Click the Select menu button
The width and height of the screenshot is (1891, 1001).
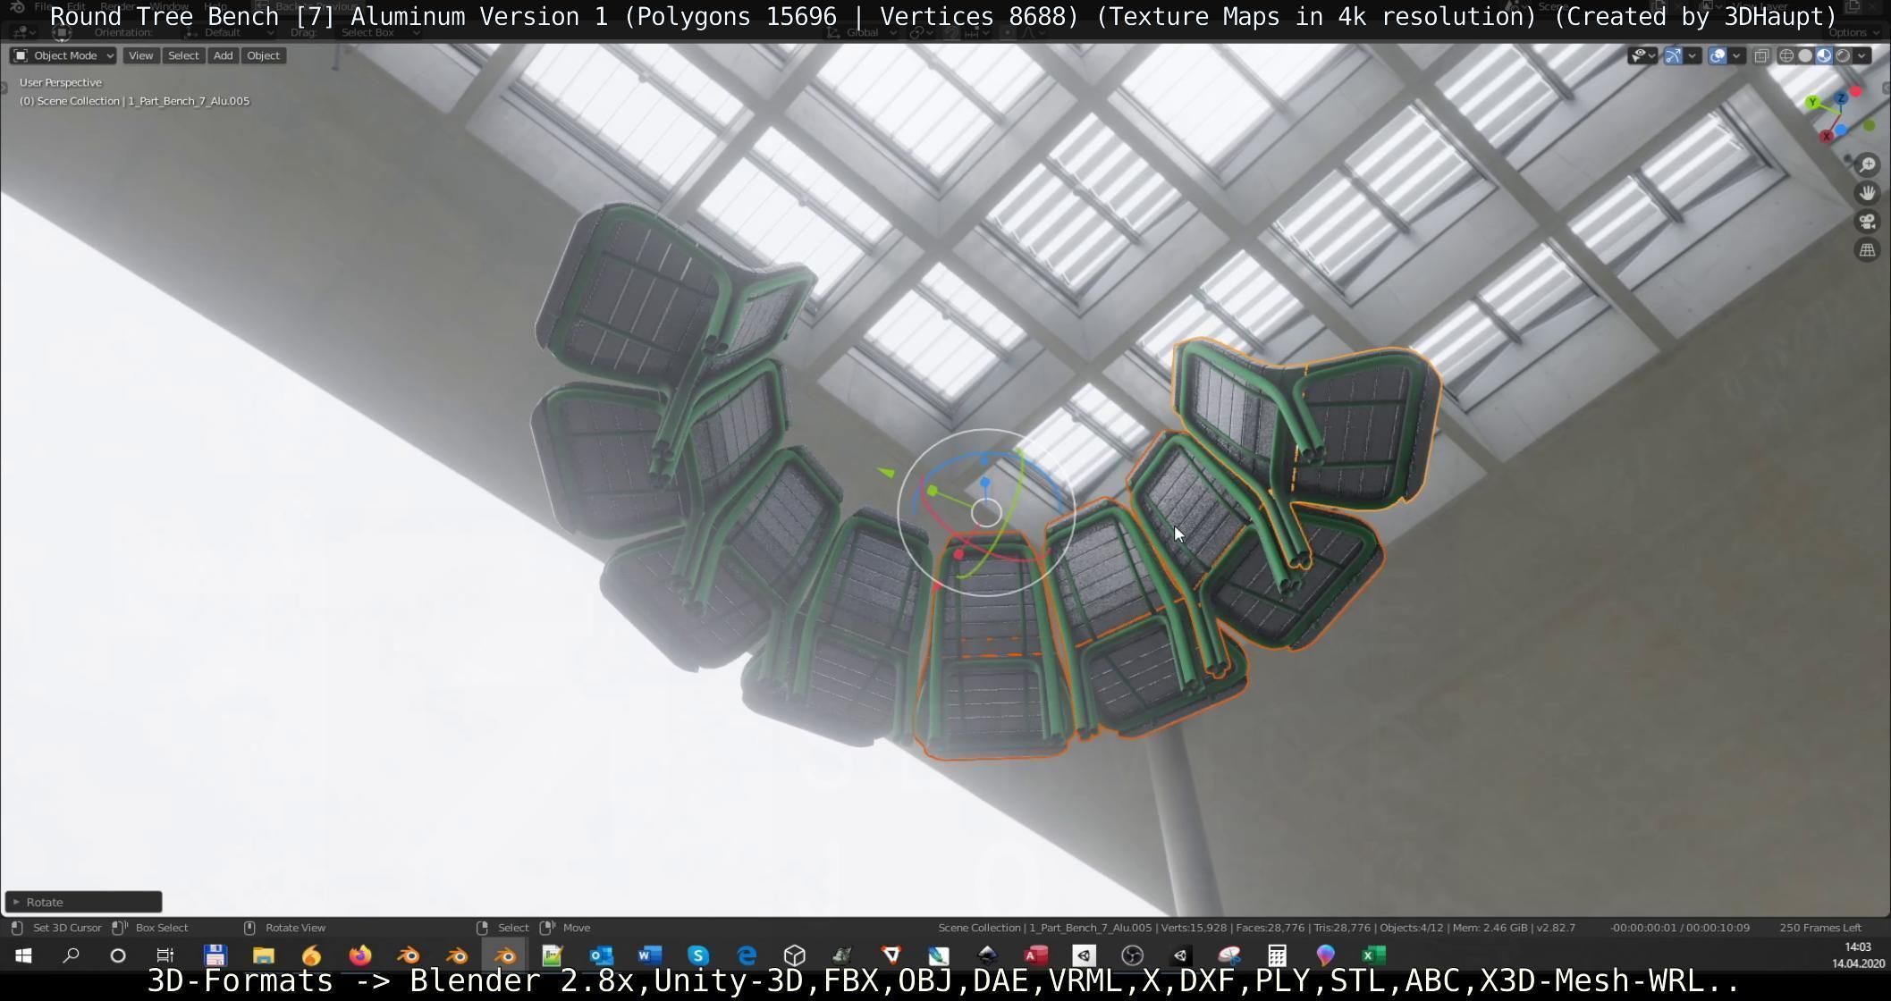pos(183,55)
